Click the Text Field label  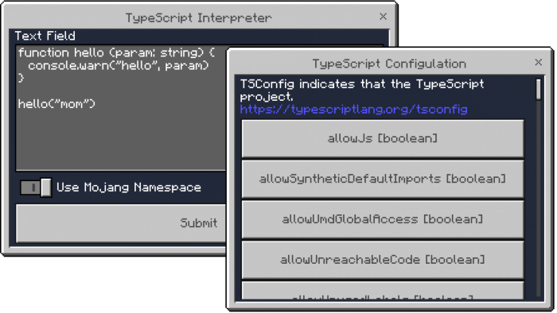(x=45, y=36)
